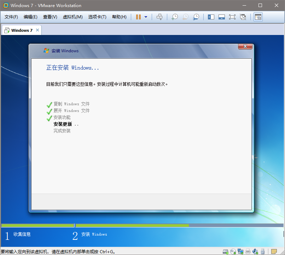The height and width of the screenshot is (255, 285).
Task: Open the 虚拟机(M) menu
Action: pyautogui.click(x=73, y=17)
